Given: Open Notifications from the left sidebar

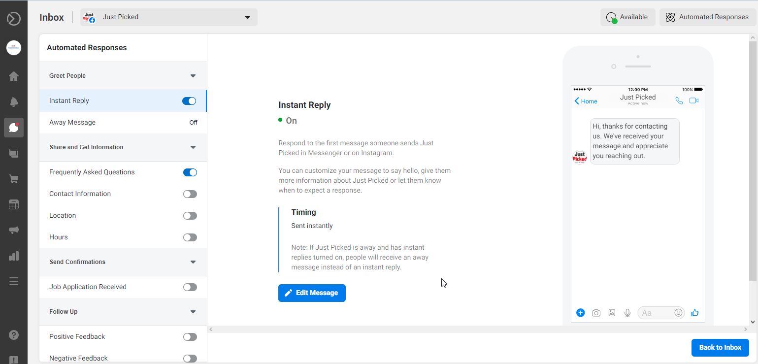Looking at the screenshot, I should (x=13, y=101).
